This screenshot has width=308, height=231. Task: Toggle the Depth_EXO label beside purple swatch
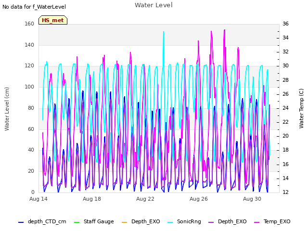(x=232, y=221)
